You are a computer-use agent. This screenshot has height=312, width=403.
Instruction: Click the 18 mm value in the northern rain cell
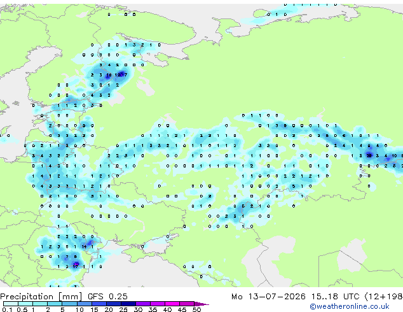coord(109,75)
